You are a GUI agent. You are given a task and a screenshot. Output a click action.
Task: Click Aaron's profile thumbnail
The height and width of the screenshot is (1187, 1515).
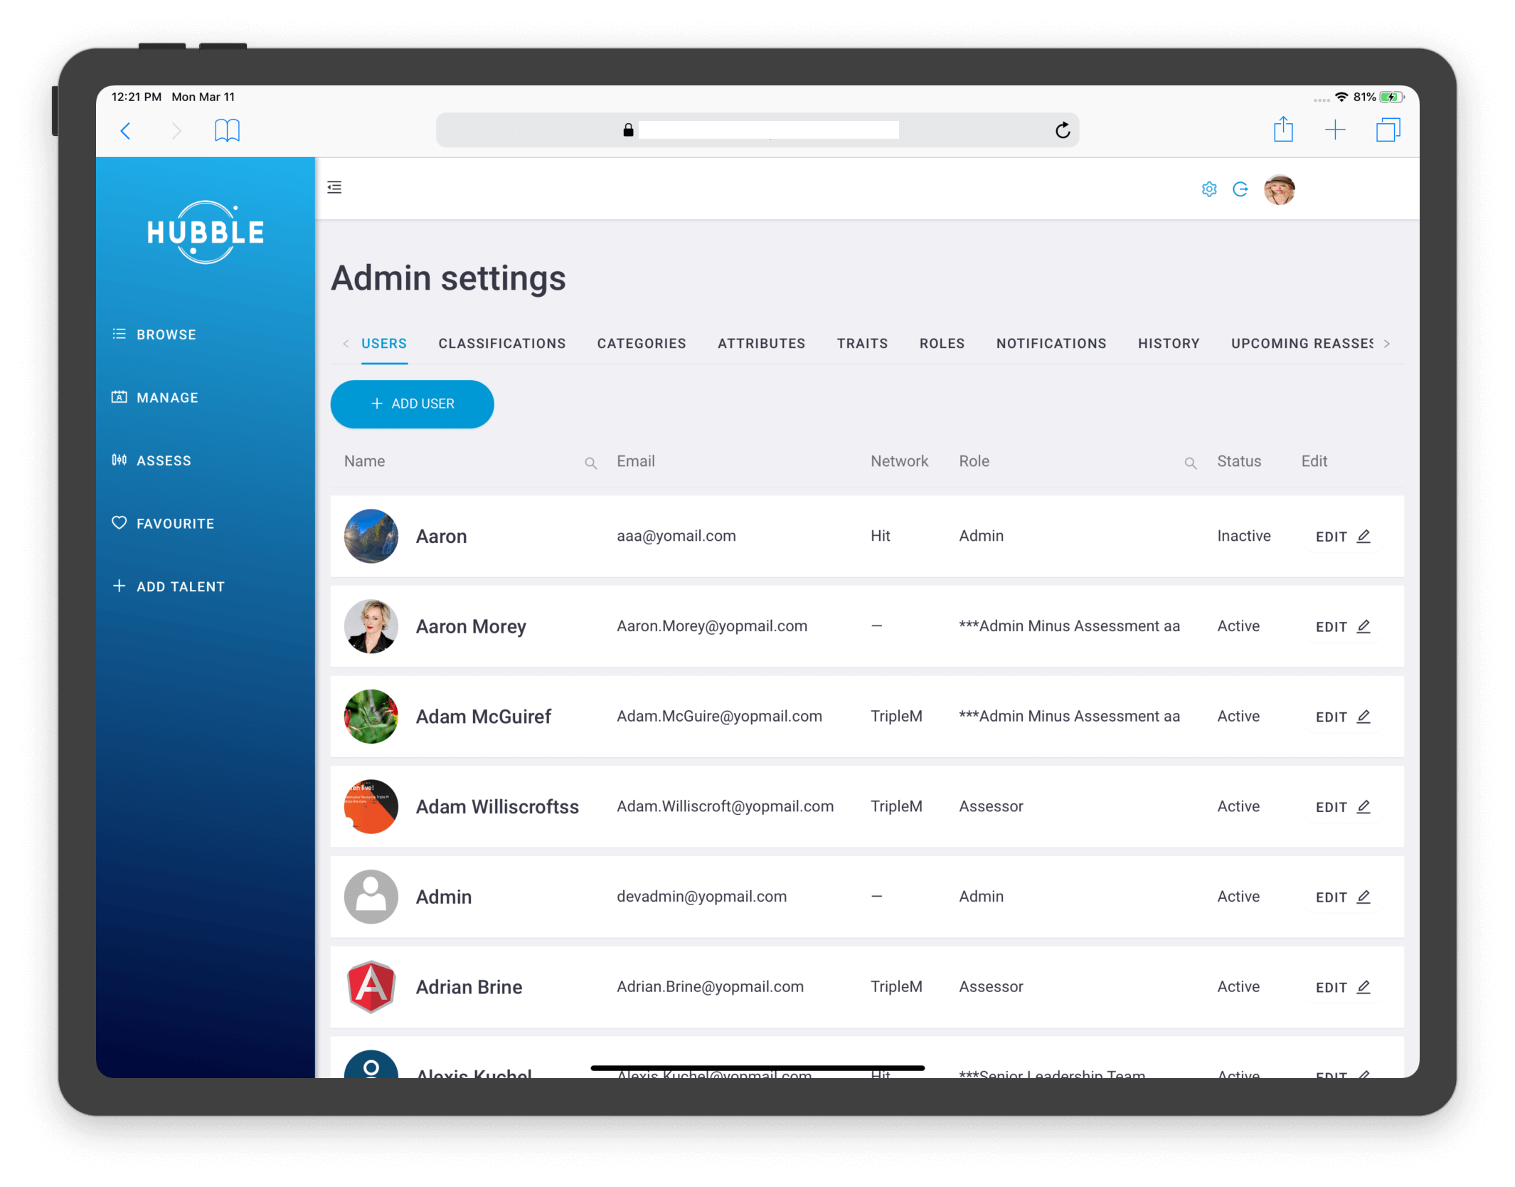(370, 534)
